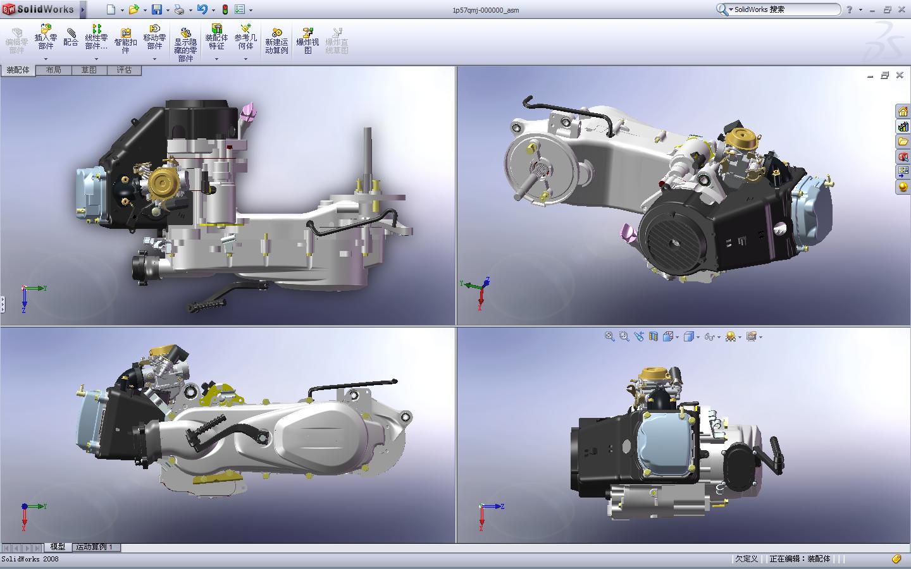The image size is (911, 569).
Task: Expand the Help dropdown arrow
Action: pyautogui.click(x=861, y=10)
